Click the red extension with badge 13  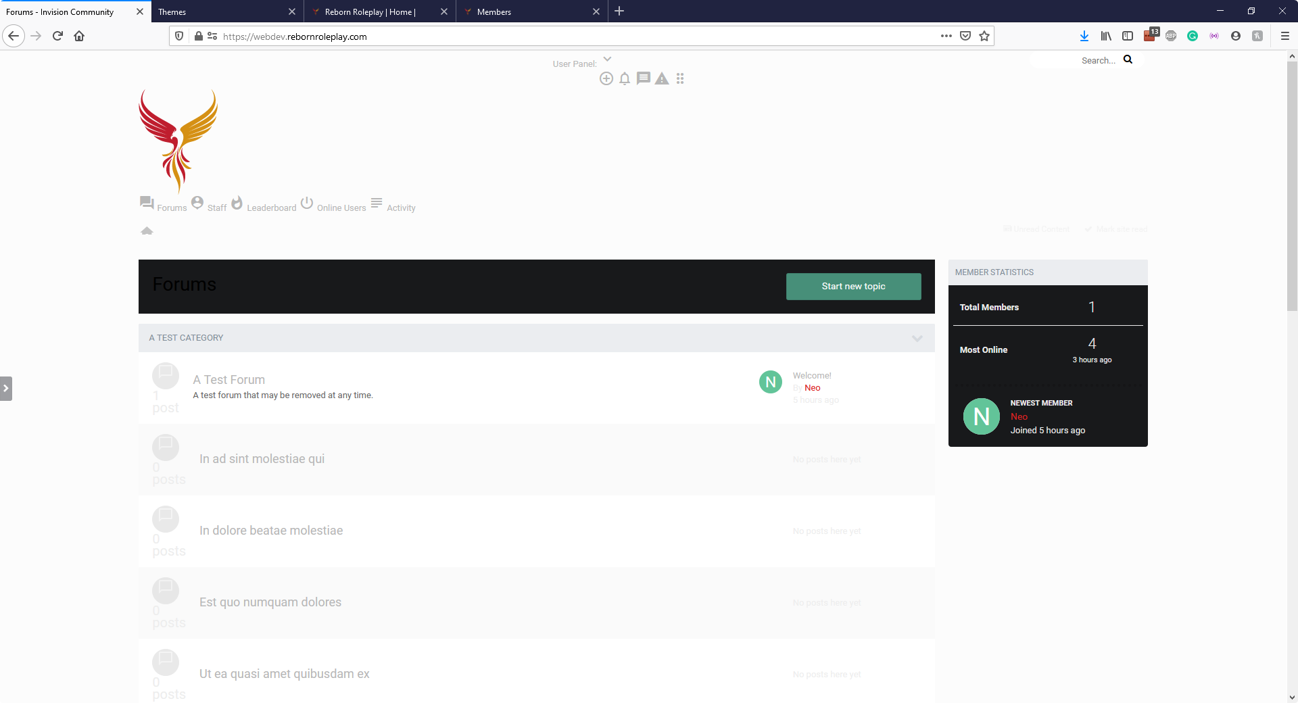[1151, 34]
